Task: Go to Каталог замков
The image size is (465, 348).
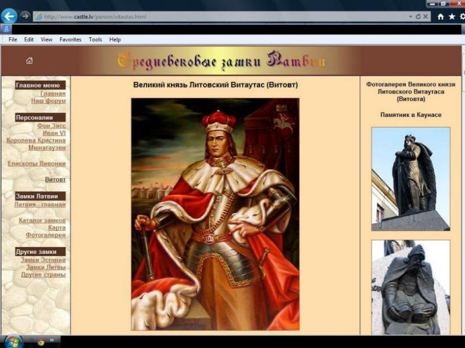Action: (42, 221)
